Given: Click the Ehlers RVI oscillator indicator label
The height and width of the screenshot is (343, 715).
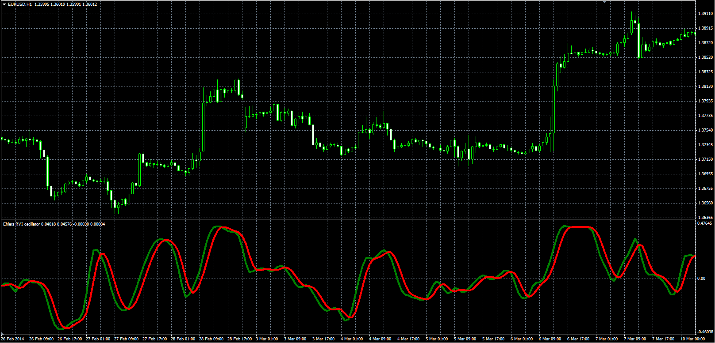Looking at the screenshot, I should (x=22, y=224).
